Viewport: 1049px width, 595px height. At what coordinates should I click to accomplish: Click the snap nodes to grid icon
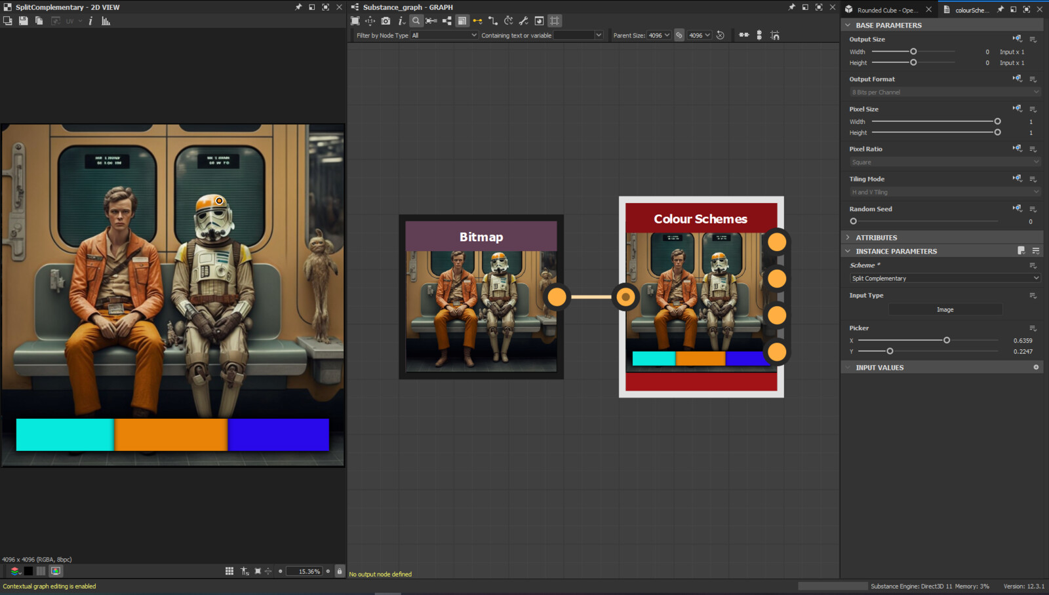(x=775, y=35)
